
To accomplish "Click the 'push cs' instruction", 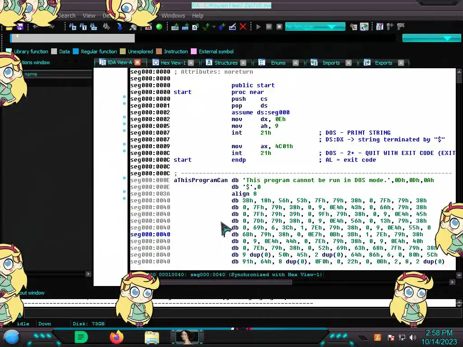I will [x=250, y=99].
